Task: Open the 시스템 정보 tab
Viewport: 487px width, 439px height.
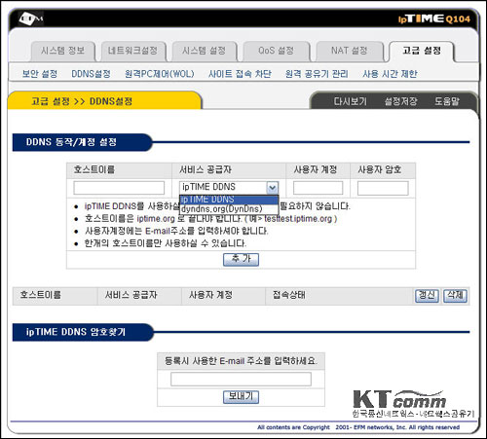Action: [62, 51]
